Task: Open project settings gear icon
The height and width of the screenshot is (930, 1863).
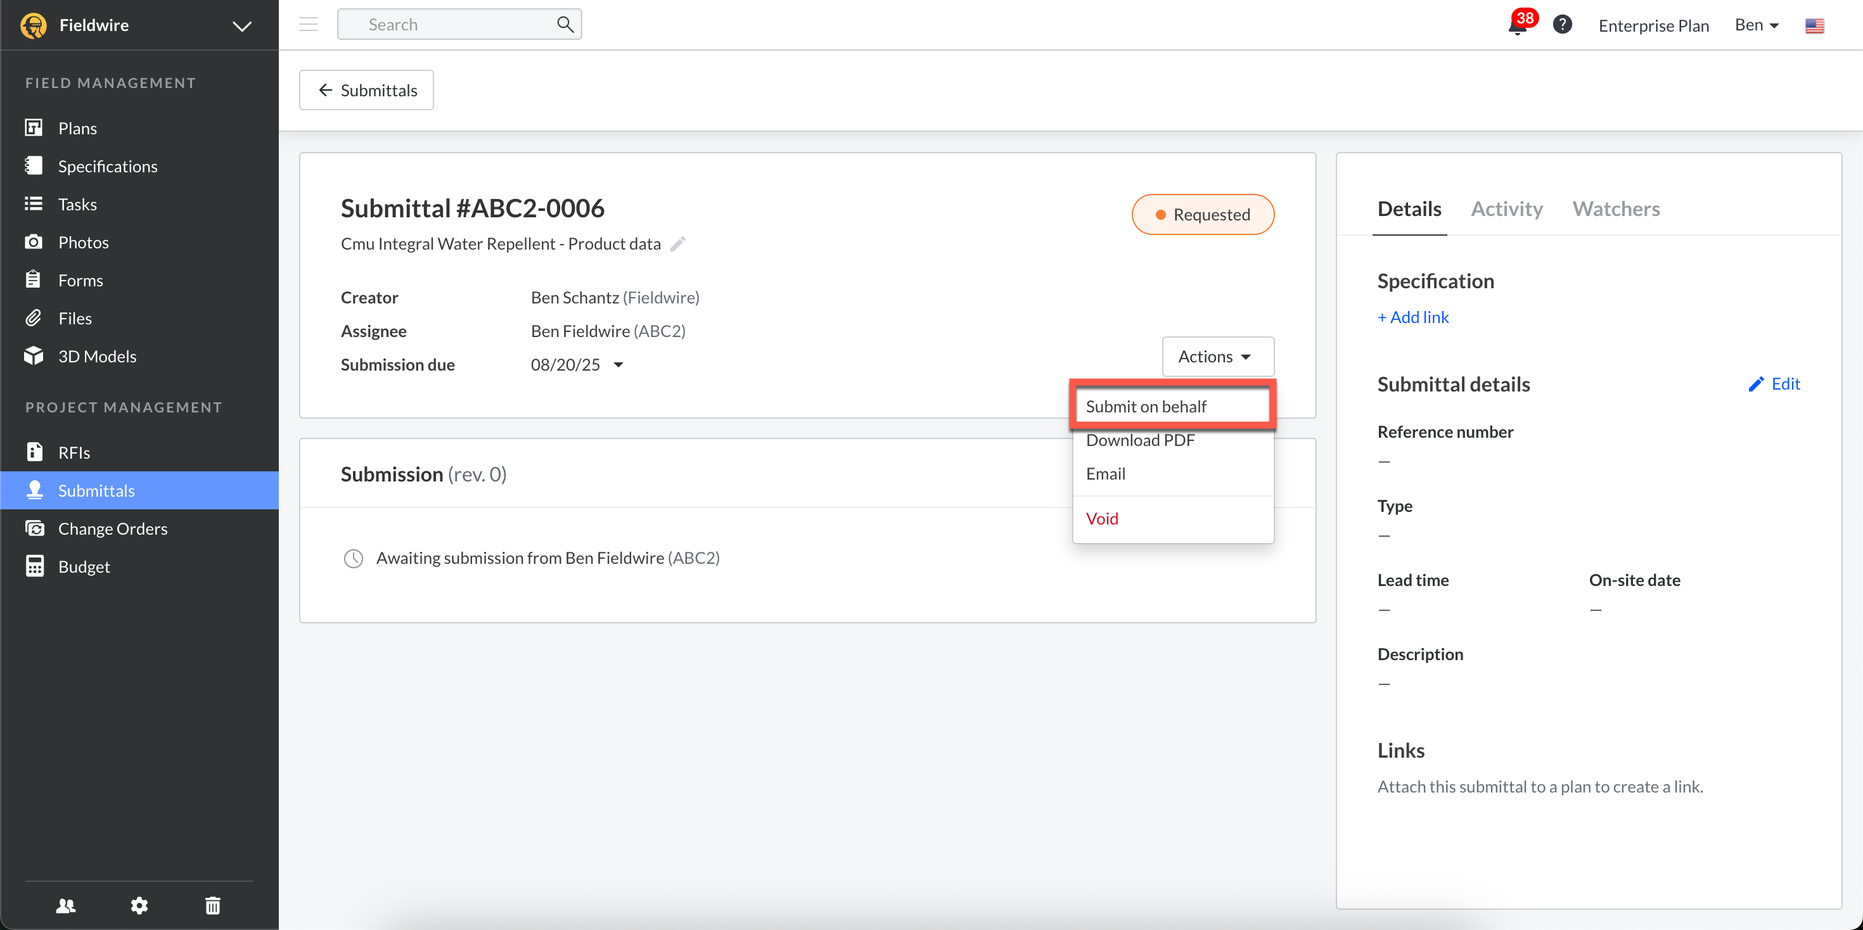Action: 139,905
